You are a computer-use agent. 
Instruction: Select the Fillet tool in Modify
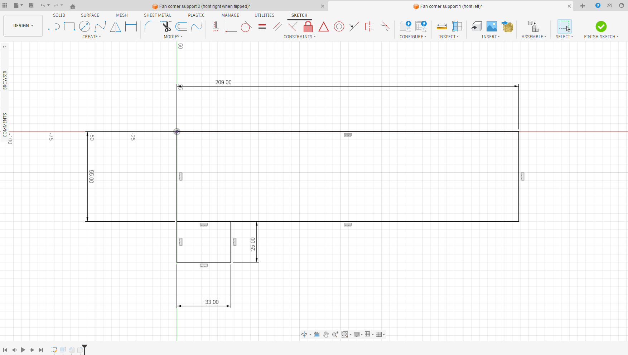(x=150, y=26)
